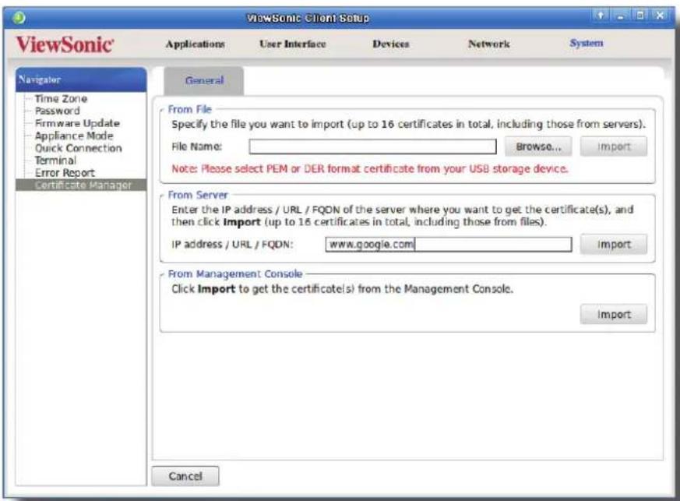
Task: Open the Applications menu
Action: (196, 44)
